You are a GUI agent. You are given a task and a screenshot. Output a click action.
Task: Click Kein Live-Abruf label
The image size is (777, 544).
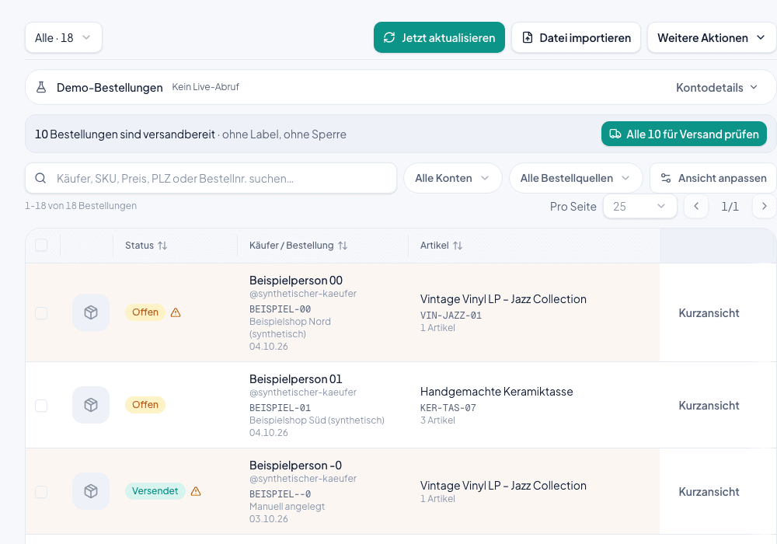(x=206, y=87)
